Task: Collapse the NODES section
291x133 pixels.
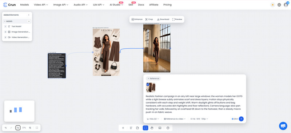Action: pos(17,21)
